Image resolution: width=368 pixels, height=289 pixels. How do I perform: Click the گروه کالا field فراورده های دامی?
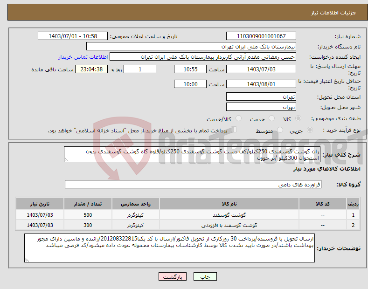pos(193,185)
